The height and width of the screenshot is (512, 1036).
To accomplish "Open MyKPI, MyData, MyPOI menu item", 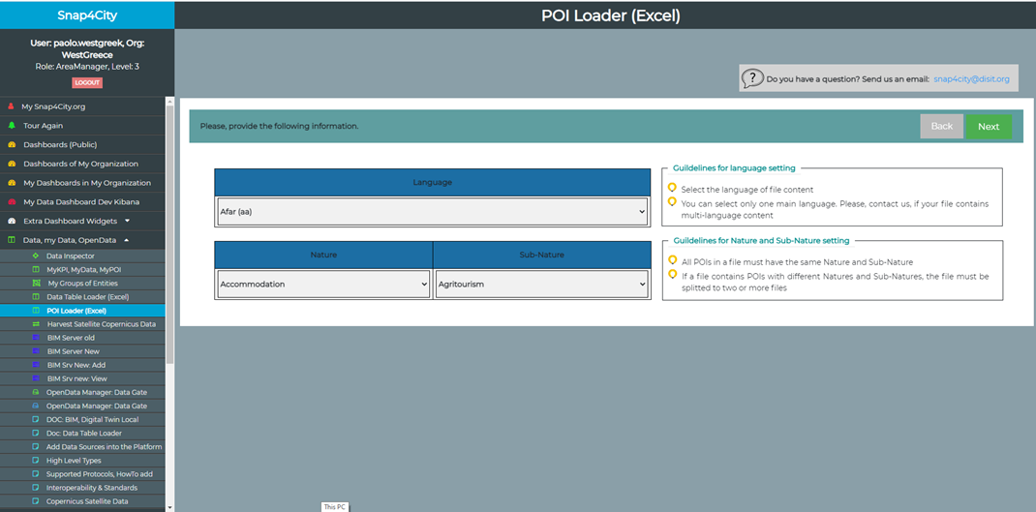I will [83, 269].
